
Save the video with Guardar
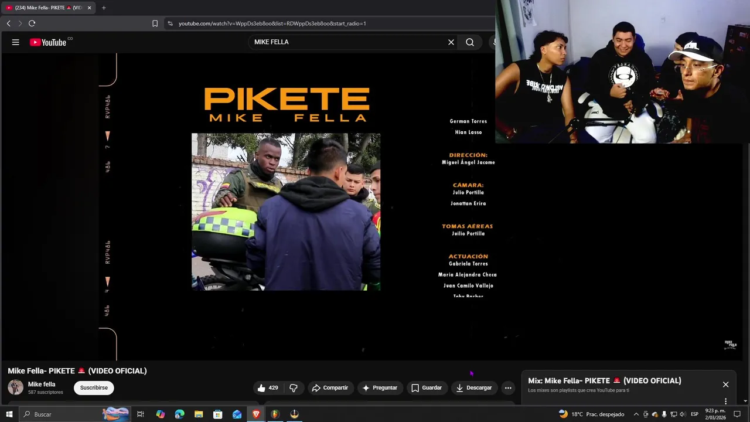pos(427,387)
